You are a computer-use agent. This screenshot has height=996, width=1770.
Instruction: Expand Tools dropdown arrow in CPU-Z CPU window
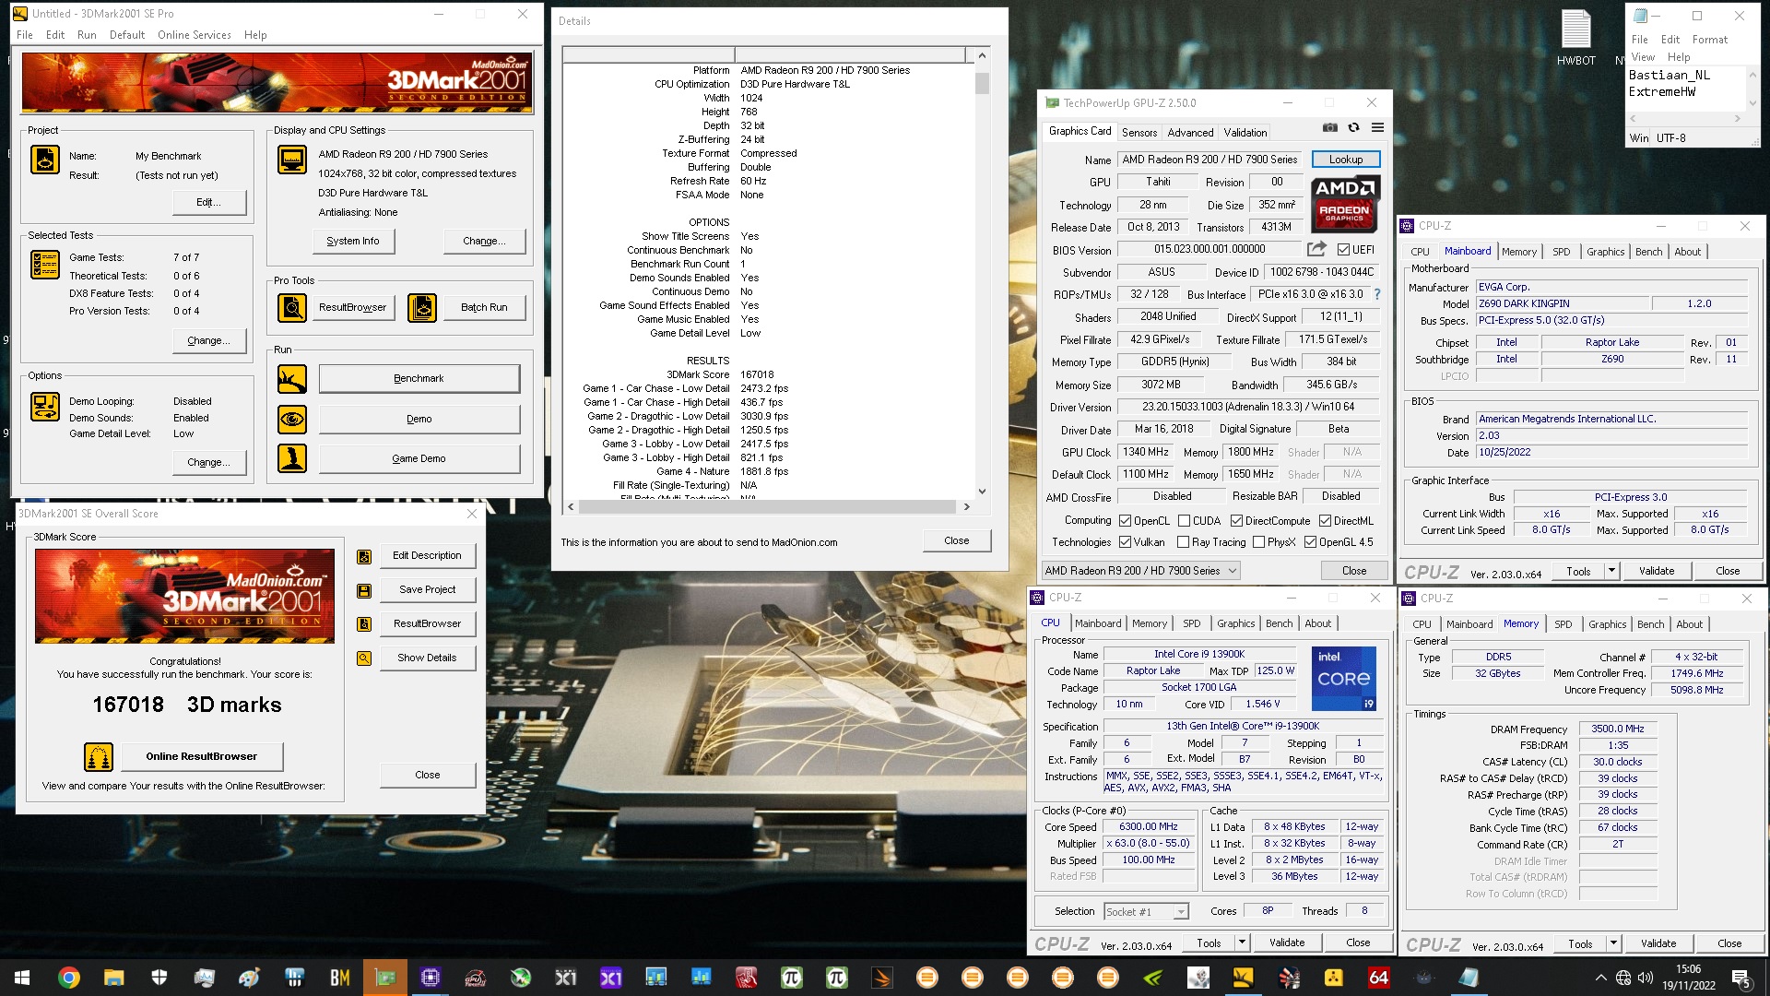pyautogui.click(x=1242, y=943)
